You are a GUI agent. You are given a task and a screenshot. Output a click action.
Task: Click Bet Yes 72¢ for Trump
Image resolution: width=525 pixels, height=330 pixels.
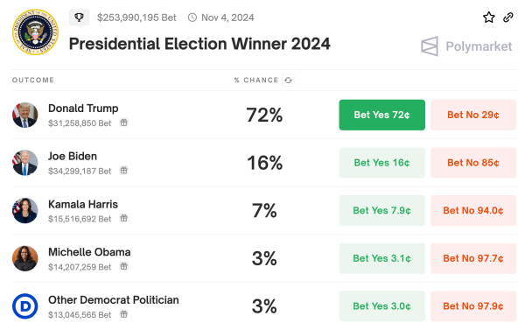point(382,115)
